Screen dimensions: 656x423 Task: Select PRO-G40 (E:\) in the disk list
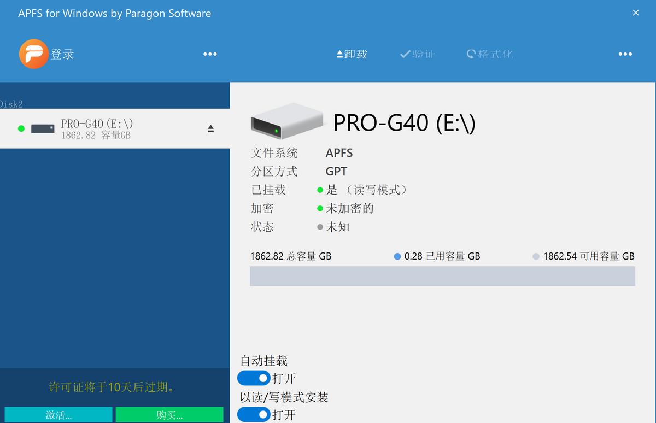tap(98, 128)
